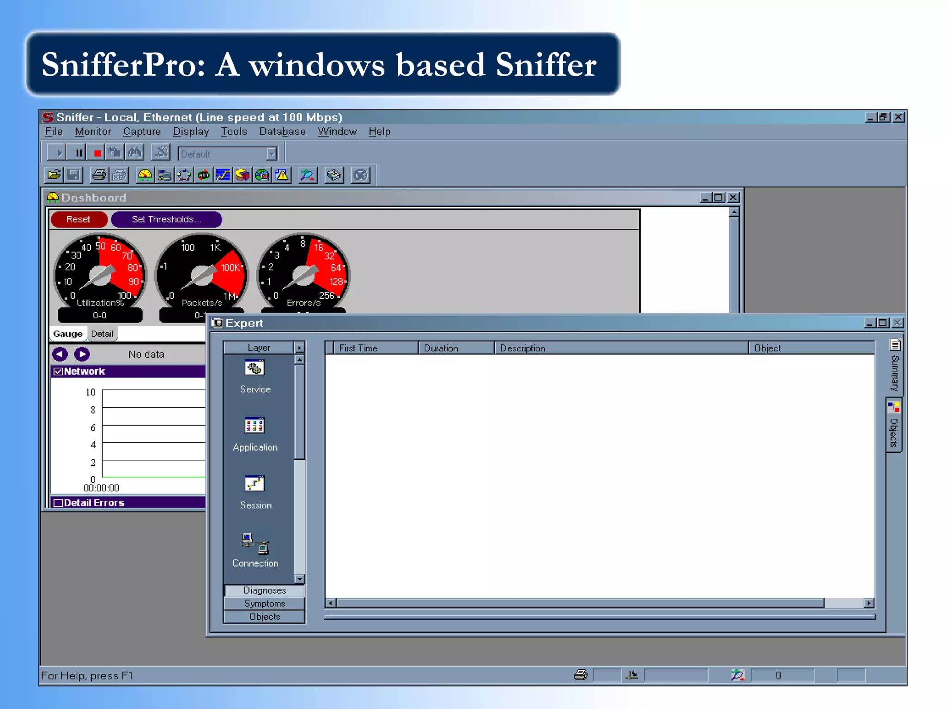The width and height of the screenshot is (946, 709).
Task: Open the Alarm Log warning icon
Action: click(x=282, y=175)
